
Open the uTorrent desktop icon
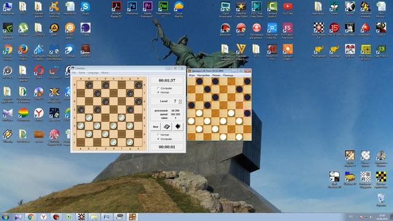[23, 29]
